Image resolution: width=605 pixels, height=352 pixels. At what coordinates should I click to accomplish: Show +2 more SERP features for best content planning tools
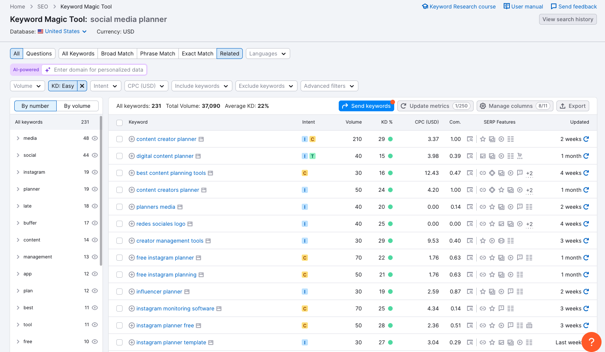529,173
